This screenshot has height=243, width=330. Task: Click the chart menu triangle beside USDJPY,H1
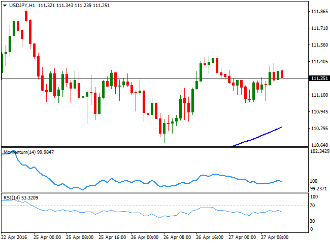5,6
